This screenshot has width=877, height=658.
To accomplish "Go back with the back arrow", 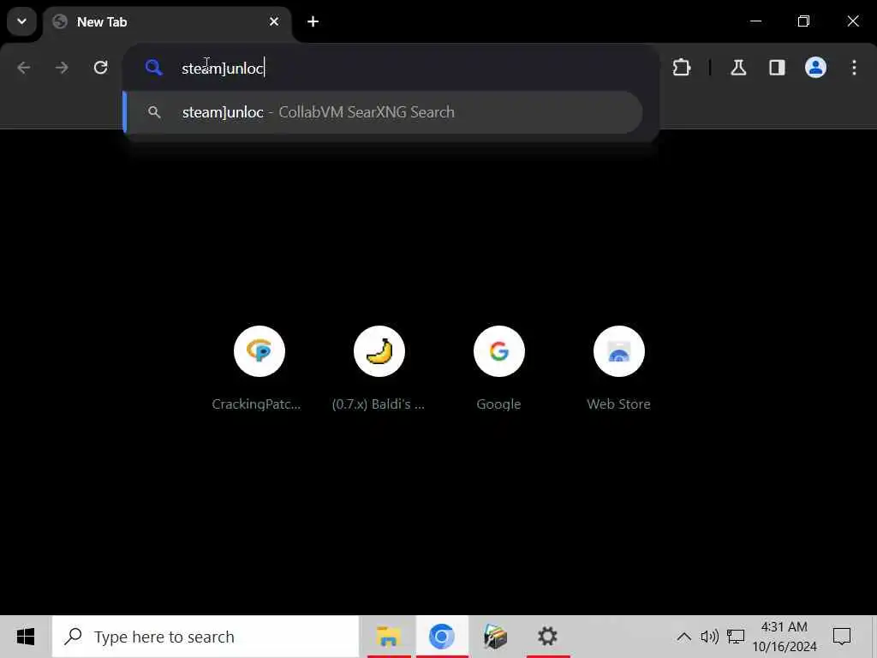I will point(23,68).
